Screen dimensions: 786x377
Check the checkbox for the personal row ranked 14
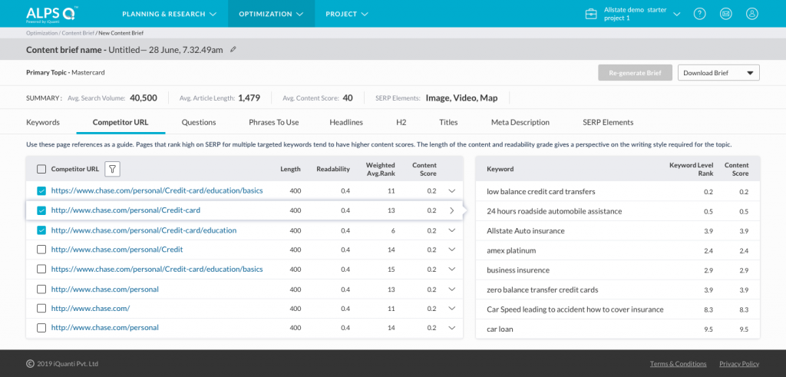coord(41,328)
